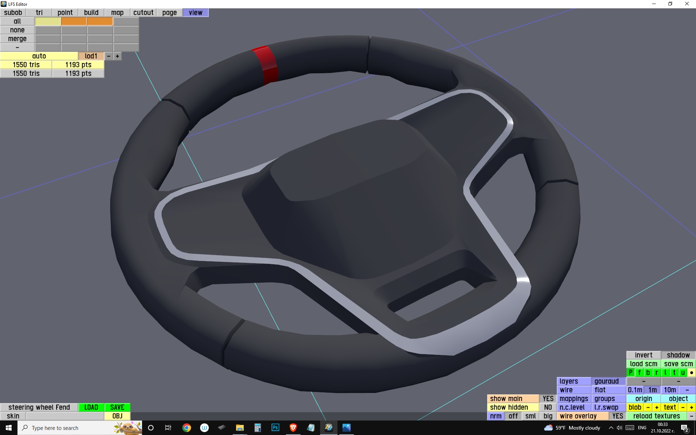Click the 'P' perspective view button
This screenshot has height=435, width=696.
point(630,372)
